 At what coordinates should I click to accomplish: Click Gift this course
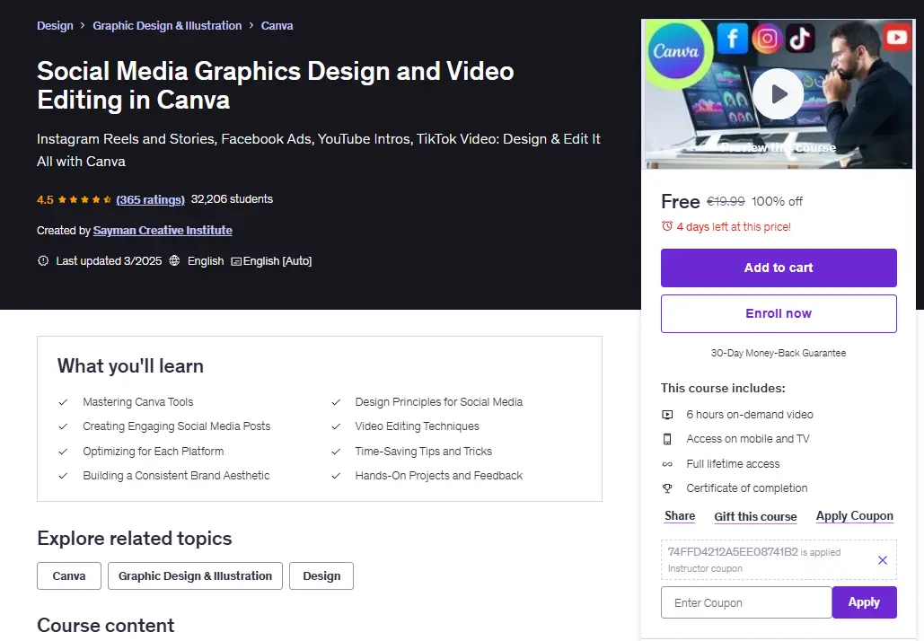[755, 517]
